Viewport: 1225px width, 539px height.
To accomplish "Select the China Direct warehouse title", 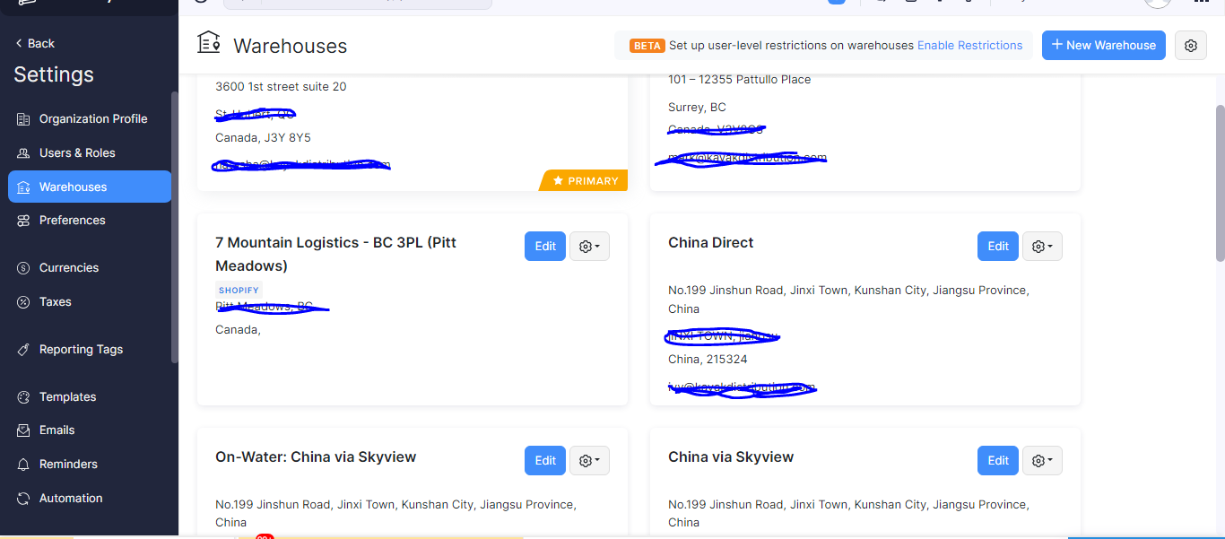I will pos(711,243).
